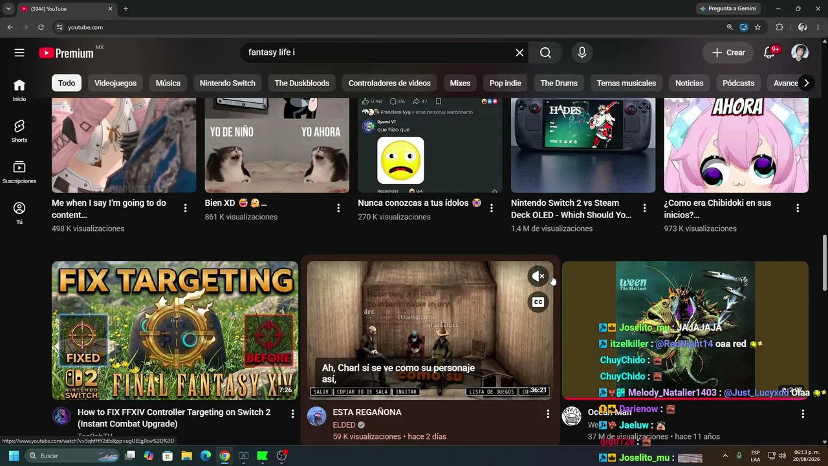Open Microsoft Store from the taskbar

168,456
